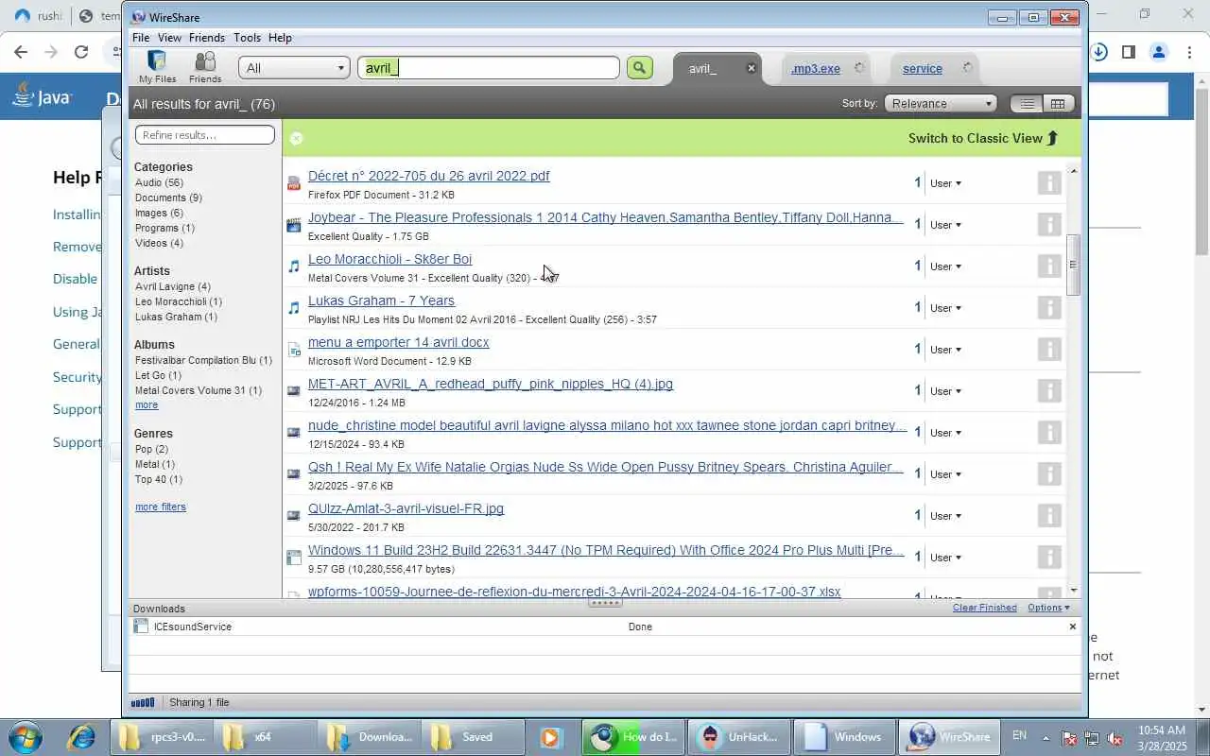Remove ICEsoundService from downloads list
This screenshot has height=756, width=1210.
(x=1072, y=627)
